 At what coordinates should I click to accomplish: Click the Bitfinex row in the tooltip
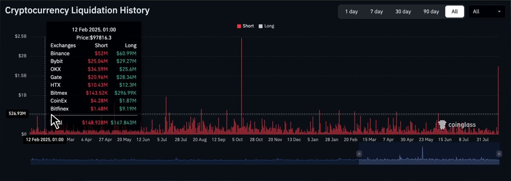pyautogui.click(x=93, y=108)
